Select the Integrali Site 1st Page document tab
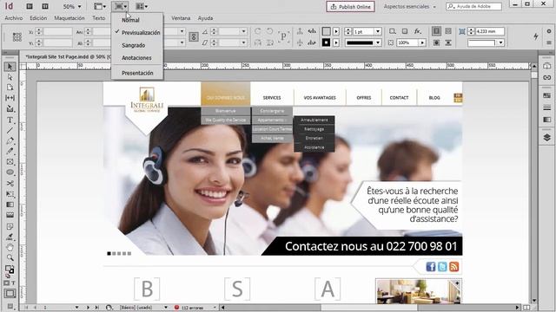The height and width of the screenshot is (312, 556). point(68,56)
